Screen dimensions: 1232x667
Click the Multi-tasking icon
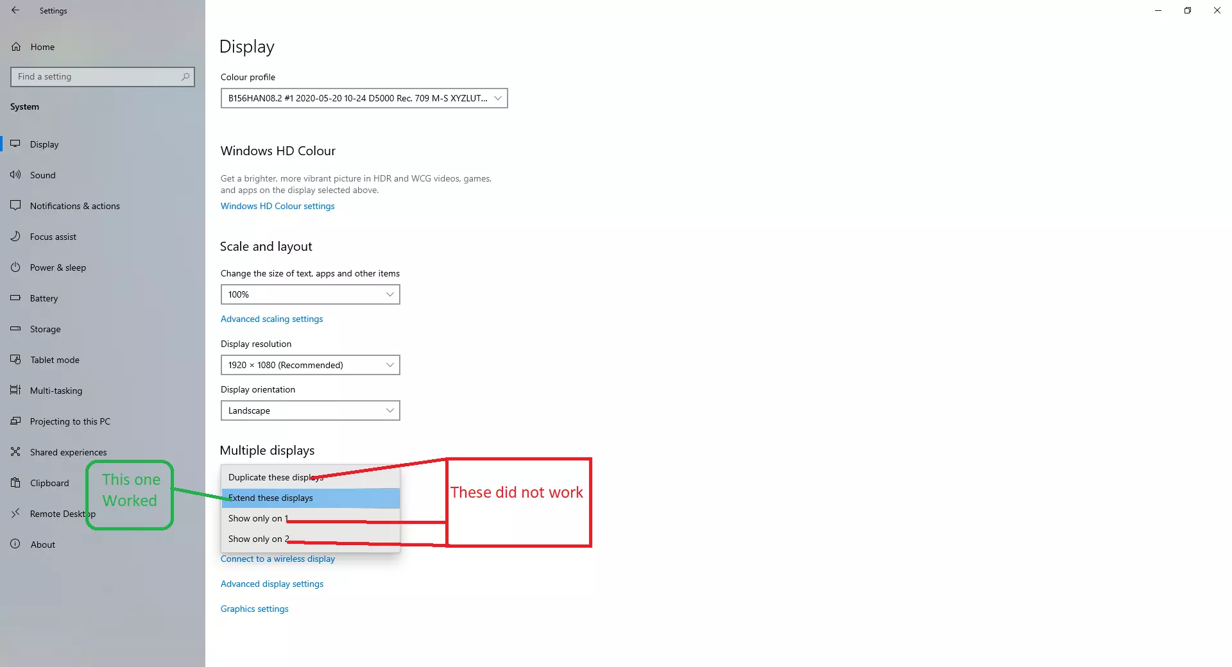click(15, 391)
